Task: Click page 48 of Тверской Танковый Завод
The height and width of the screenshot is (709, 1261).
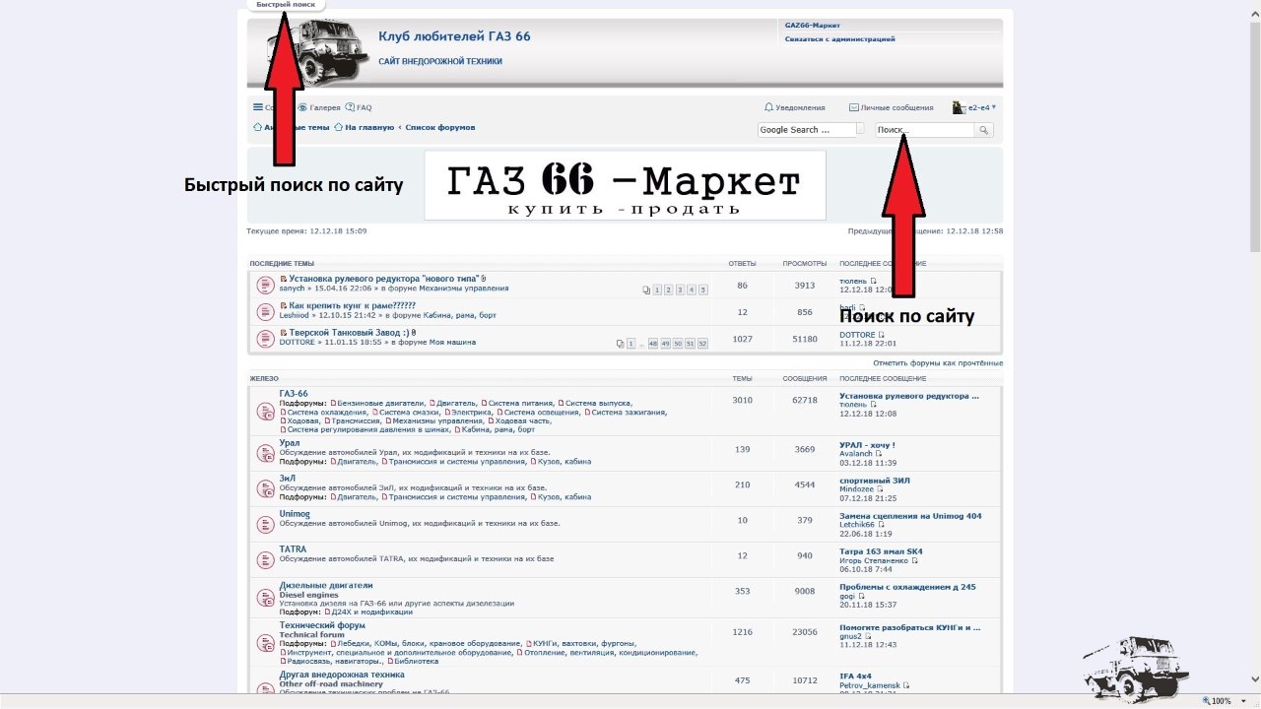Action: tap(653, 344)
